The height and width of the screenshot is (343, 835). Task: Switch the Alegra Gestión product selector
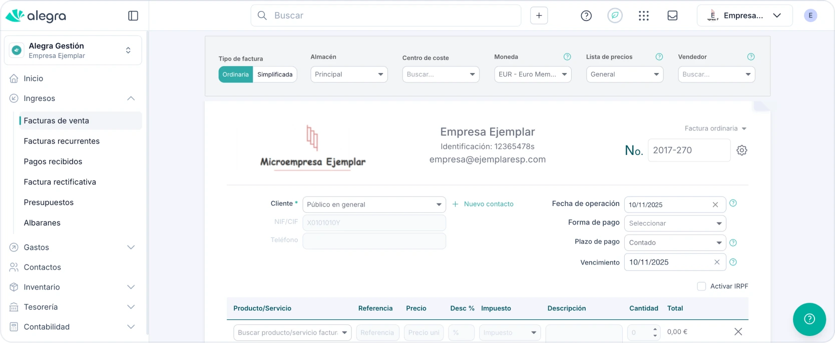(x=73, y=50)
